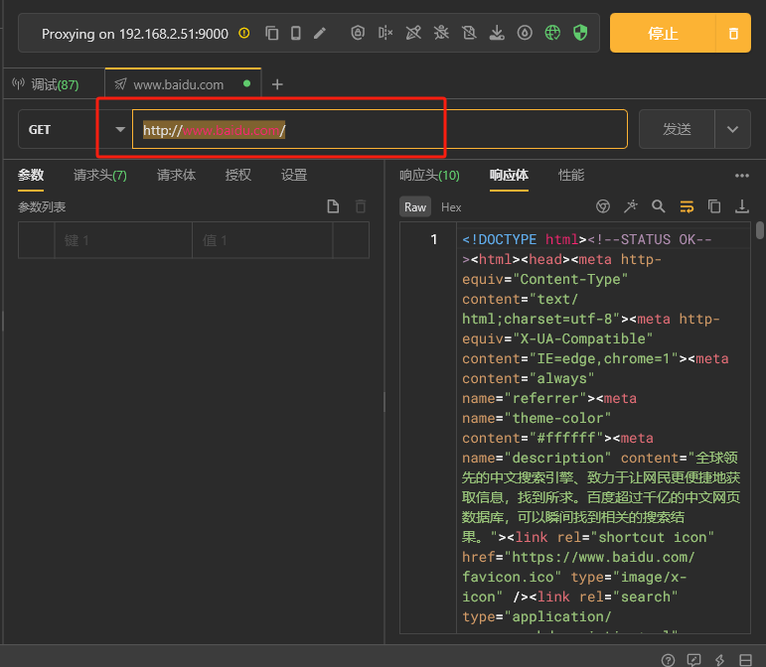The height and width of the screenshot is (667, 766).
Task: Select Raw response view
Action: coord(415,207)
